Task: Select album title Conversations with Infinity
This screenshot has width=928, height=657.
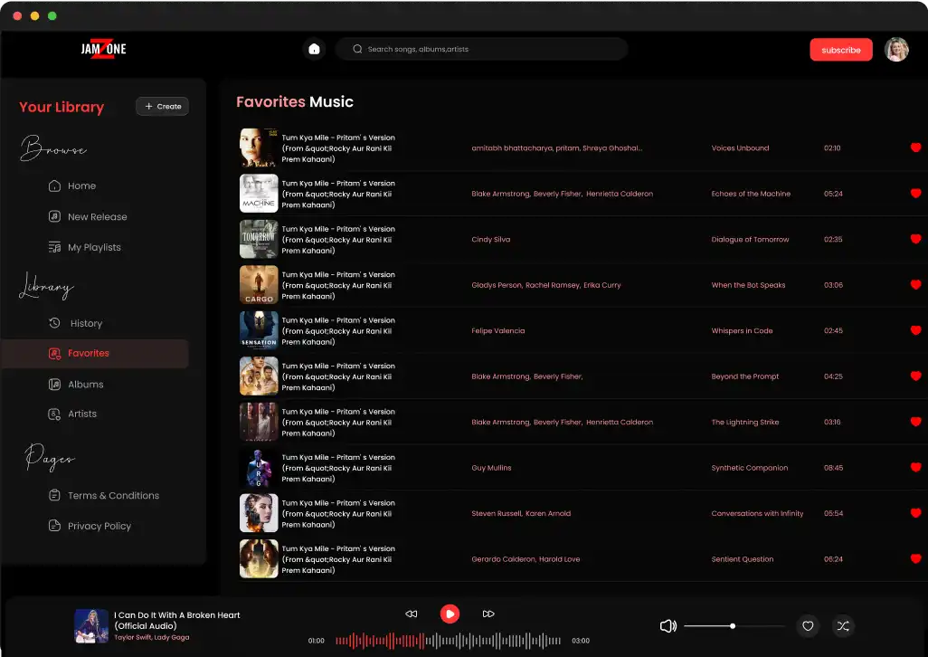Action: click(757, 513)
